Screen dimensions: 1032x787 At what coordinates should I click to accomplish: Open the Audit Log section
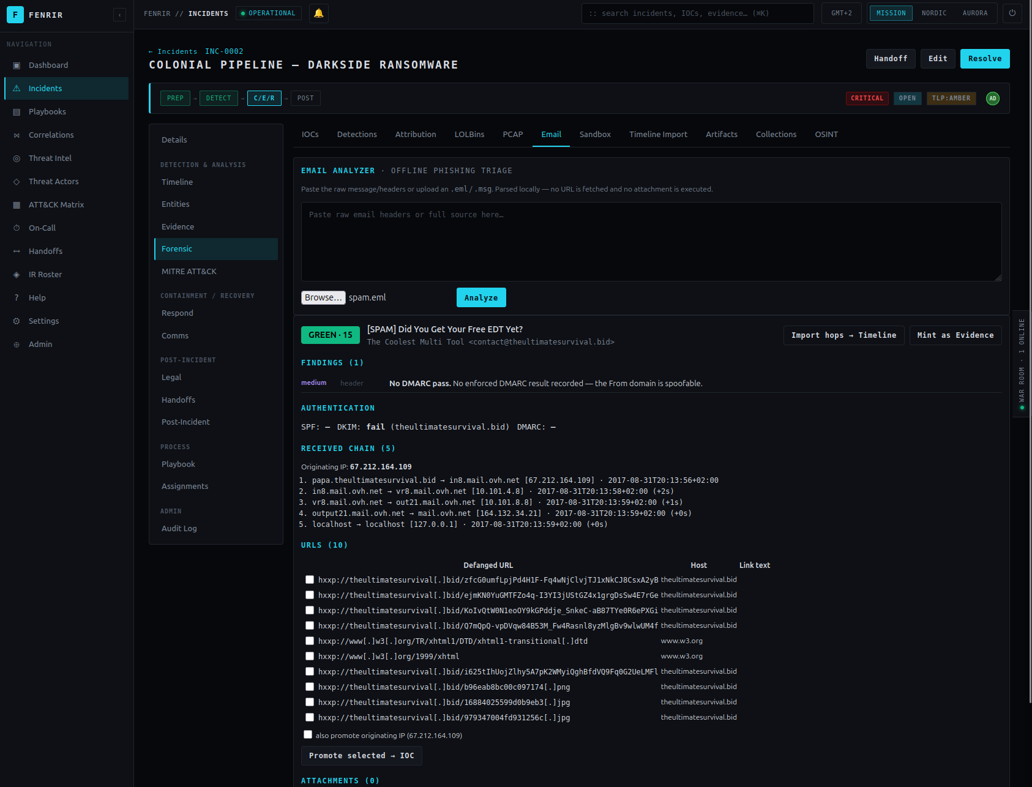(x=216, y=529)
